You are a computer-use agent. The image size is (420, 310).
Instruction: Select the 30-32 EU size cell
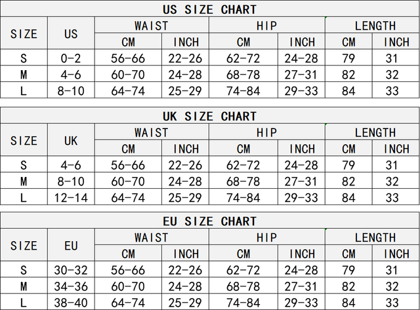tap(71, 269)
